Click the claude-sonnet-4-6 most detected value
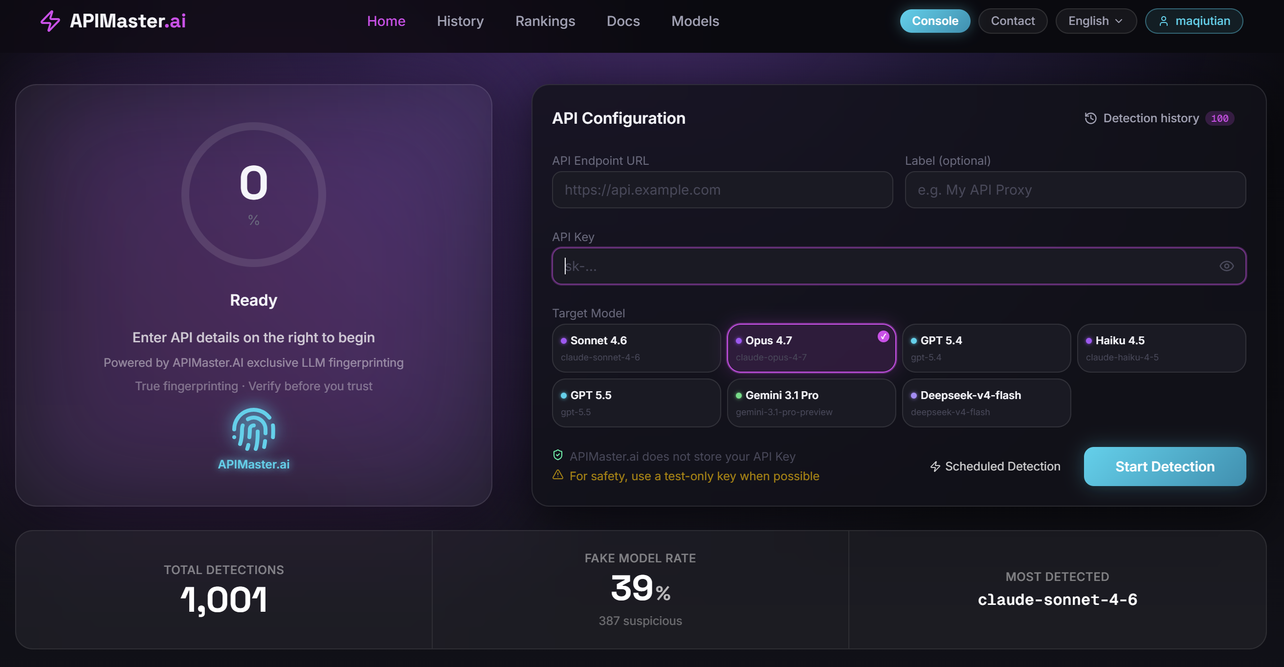Viewport: 1284px width, 667px height. [1057, 599]
